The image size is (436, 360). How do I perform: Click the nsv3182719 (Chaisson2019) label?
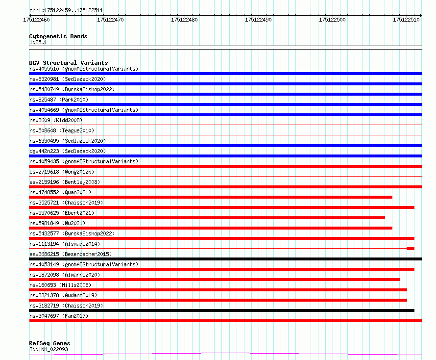(x=66, y=306)
